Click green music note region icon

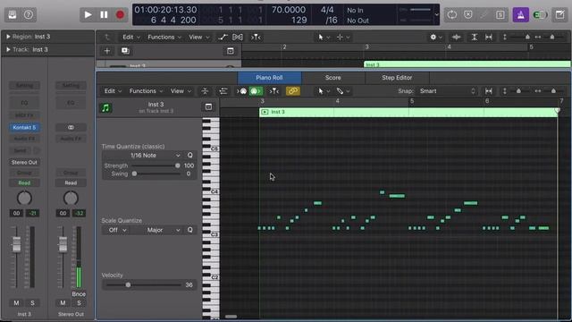105,107
